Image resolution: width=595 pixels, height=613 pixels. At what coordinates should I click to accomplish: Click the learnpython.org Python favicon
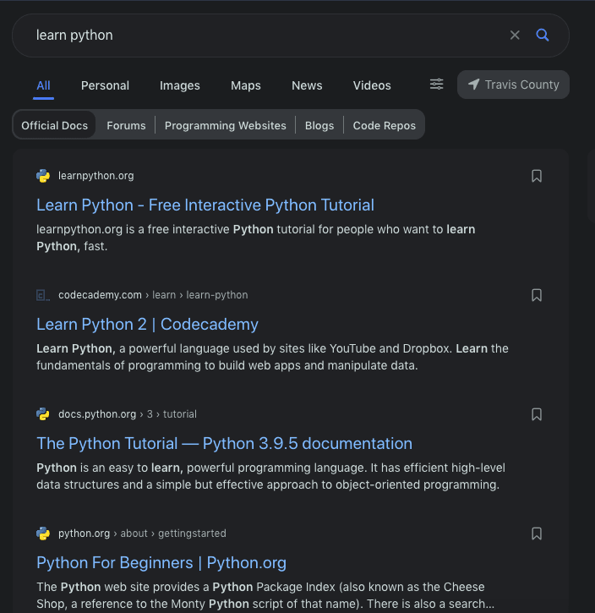coord(43,176)
